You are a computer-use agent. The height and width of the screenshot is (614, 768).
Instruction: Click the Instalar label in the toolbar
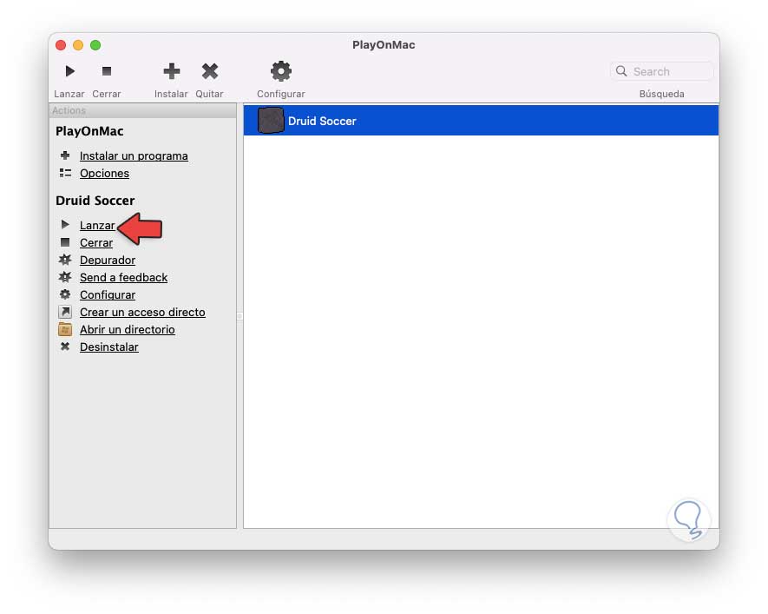tap(171, 94)
